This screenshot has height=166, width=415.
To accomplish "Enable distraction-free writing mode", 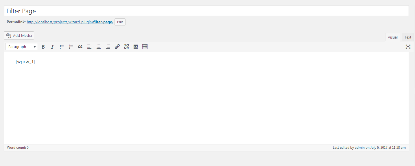I will (408, 47).
